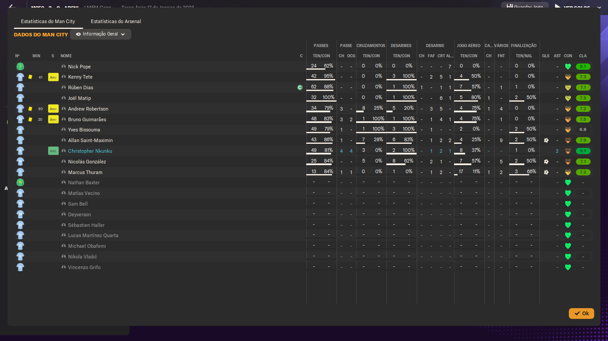Sort by the PASSES column header
The height and width of the screenshot is (341, 608).
click(321, 45)
